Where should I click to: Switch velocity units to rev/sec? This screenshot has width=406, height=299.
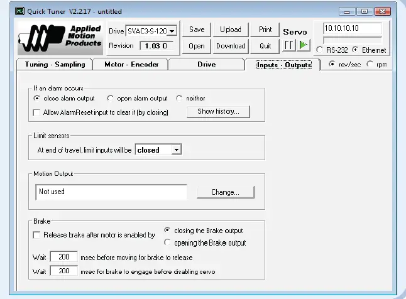332,64
